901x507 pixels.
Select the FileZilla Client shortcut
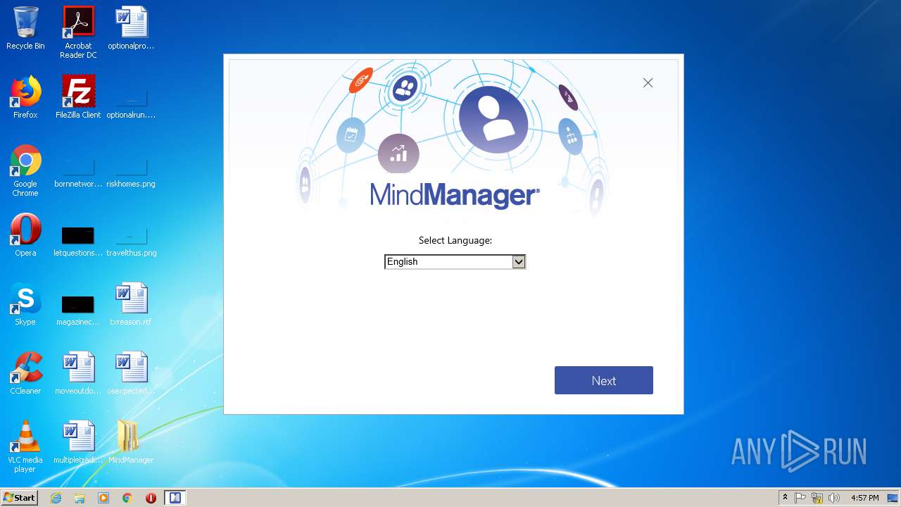point(78,97)
